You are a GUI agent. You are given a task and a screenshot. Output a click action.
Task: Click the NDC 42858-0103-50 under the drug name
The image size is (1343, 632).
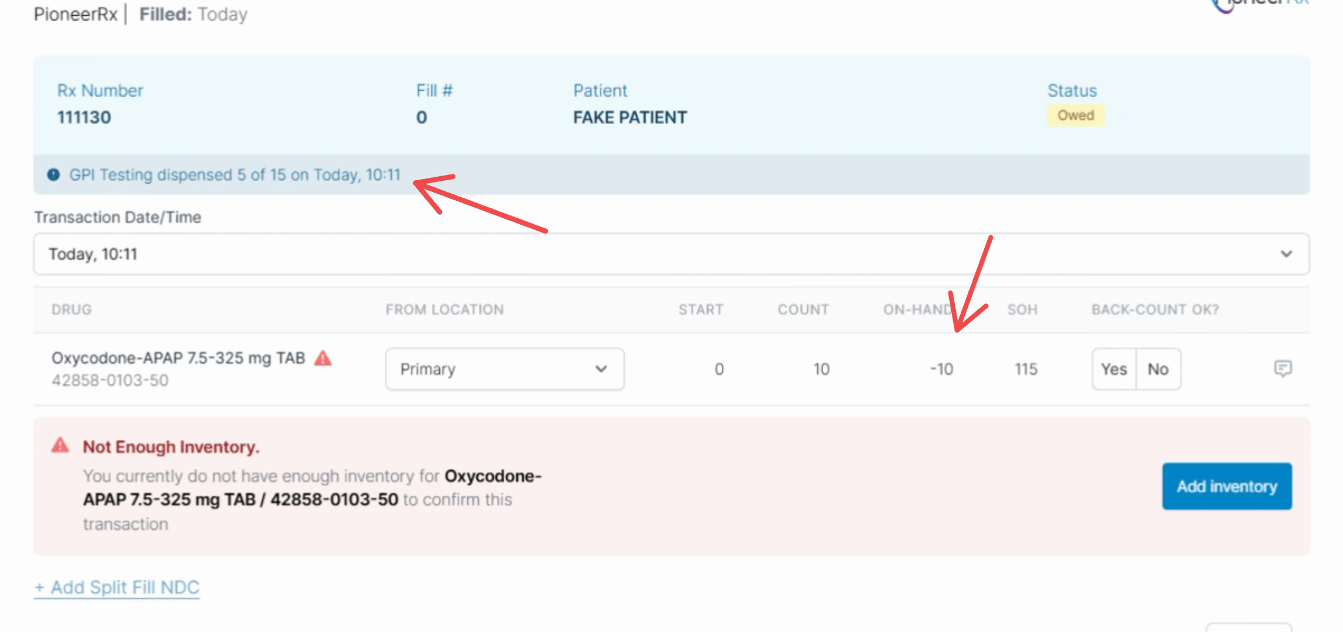pos(110,380)
